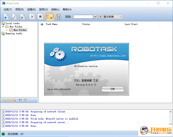Delete folder using the folder red X icon
This screenshot has width=173, height=137.
point(14,100)
